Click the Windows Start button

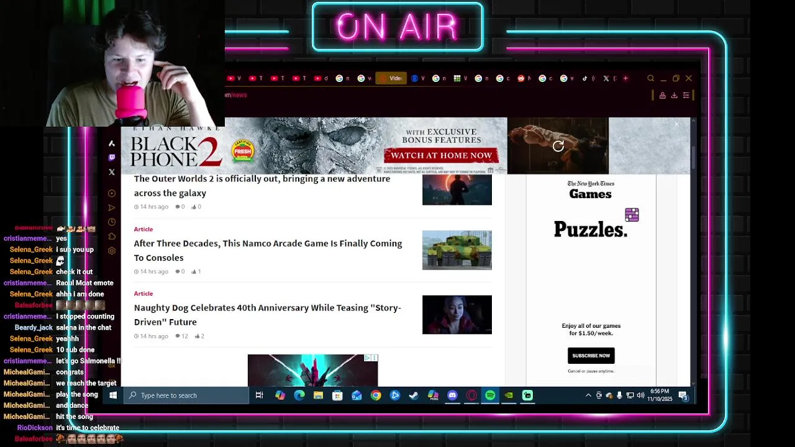(x=113, y=395)
